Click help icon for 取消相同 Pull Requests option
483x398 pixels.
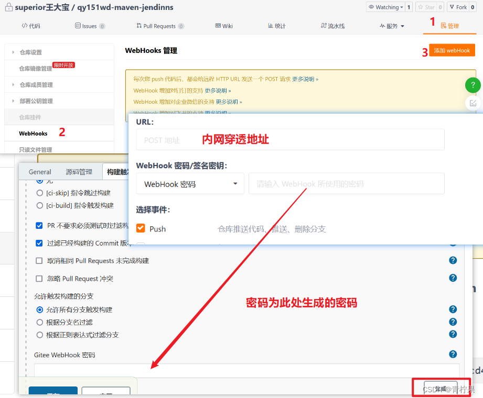[453, 260]
